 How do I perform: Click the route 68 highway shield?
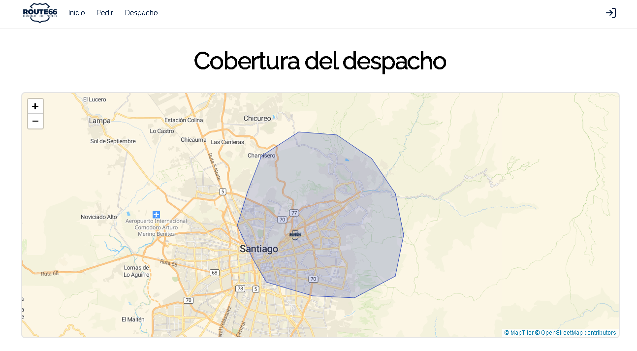coord(214,273)
